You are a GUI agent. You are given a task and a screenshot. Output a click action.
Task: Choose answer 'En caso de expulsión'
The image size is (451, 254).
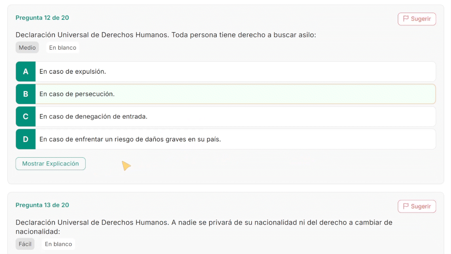(73, 72)
